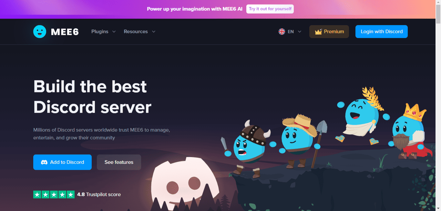Click the crown icon in Premium button
This screenshot has height=211, width=441.
pyautogui.click(x=319, y=32)
